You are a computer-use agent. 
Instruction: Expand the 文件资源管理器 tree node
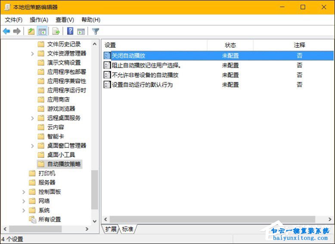click(x=32, y=54)
